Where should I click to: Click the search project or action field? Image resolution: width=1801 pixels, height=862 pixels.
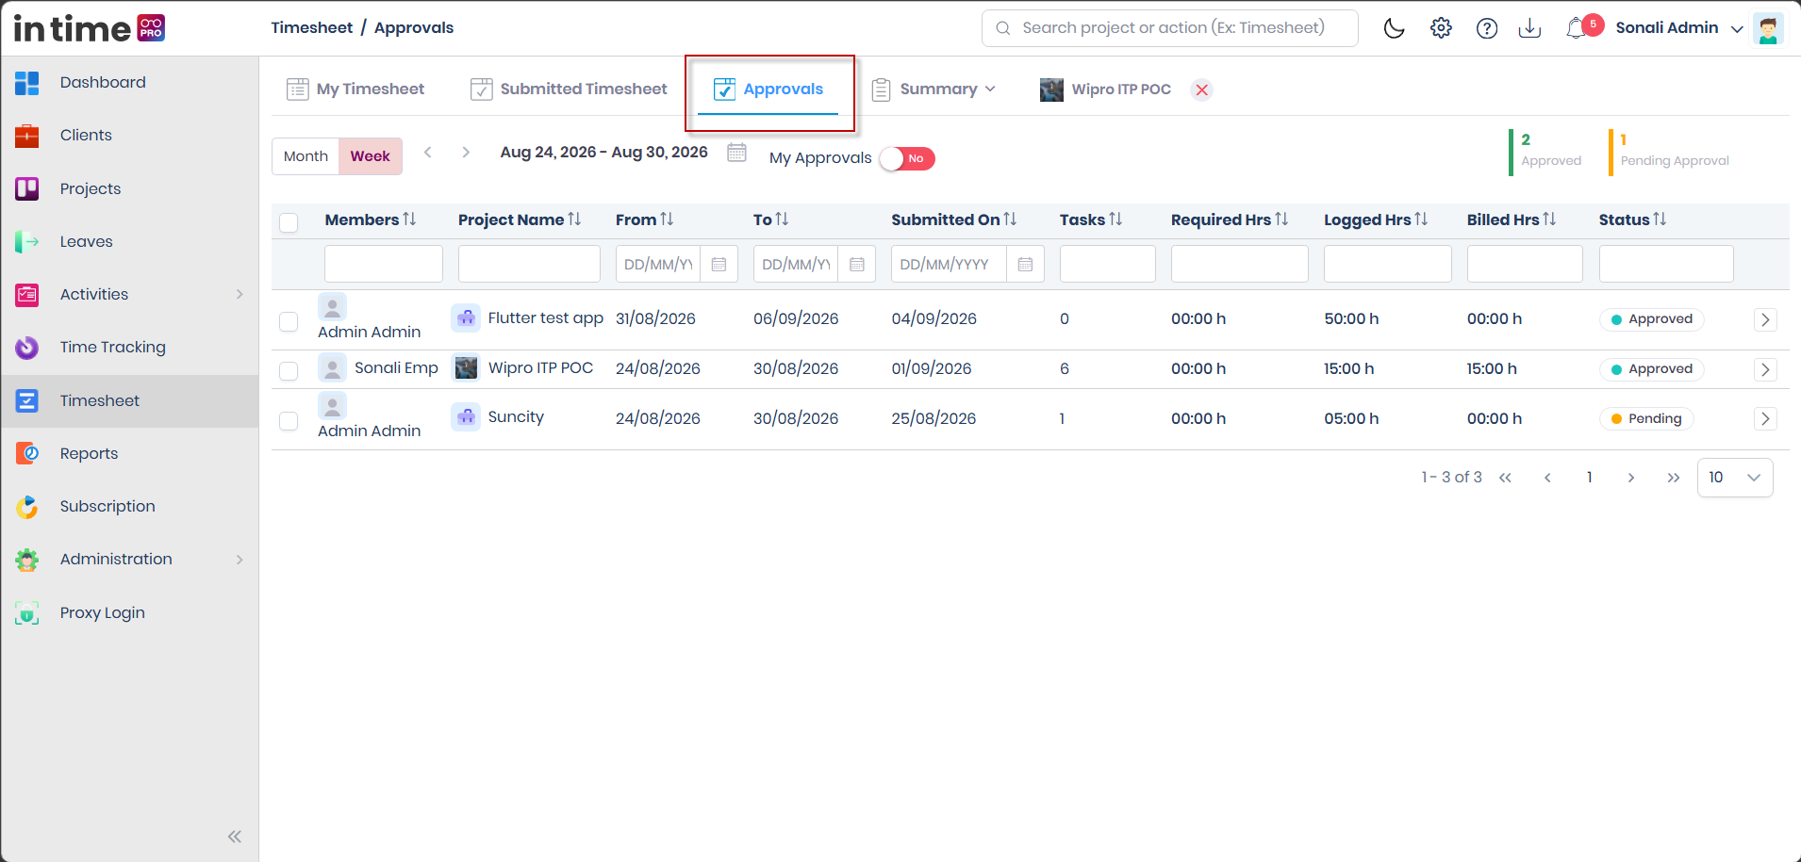coord(1170,28)
